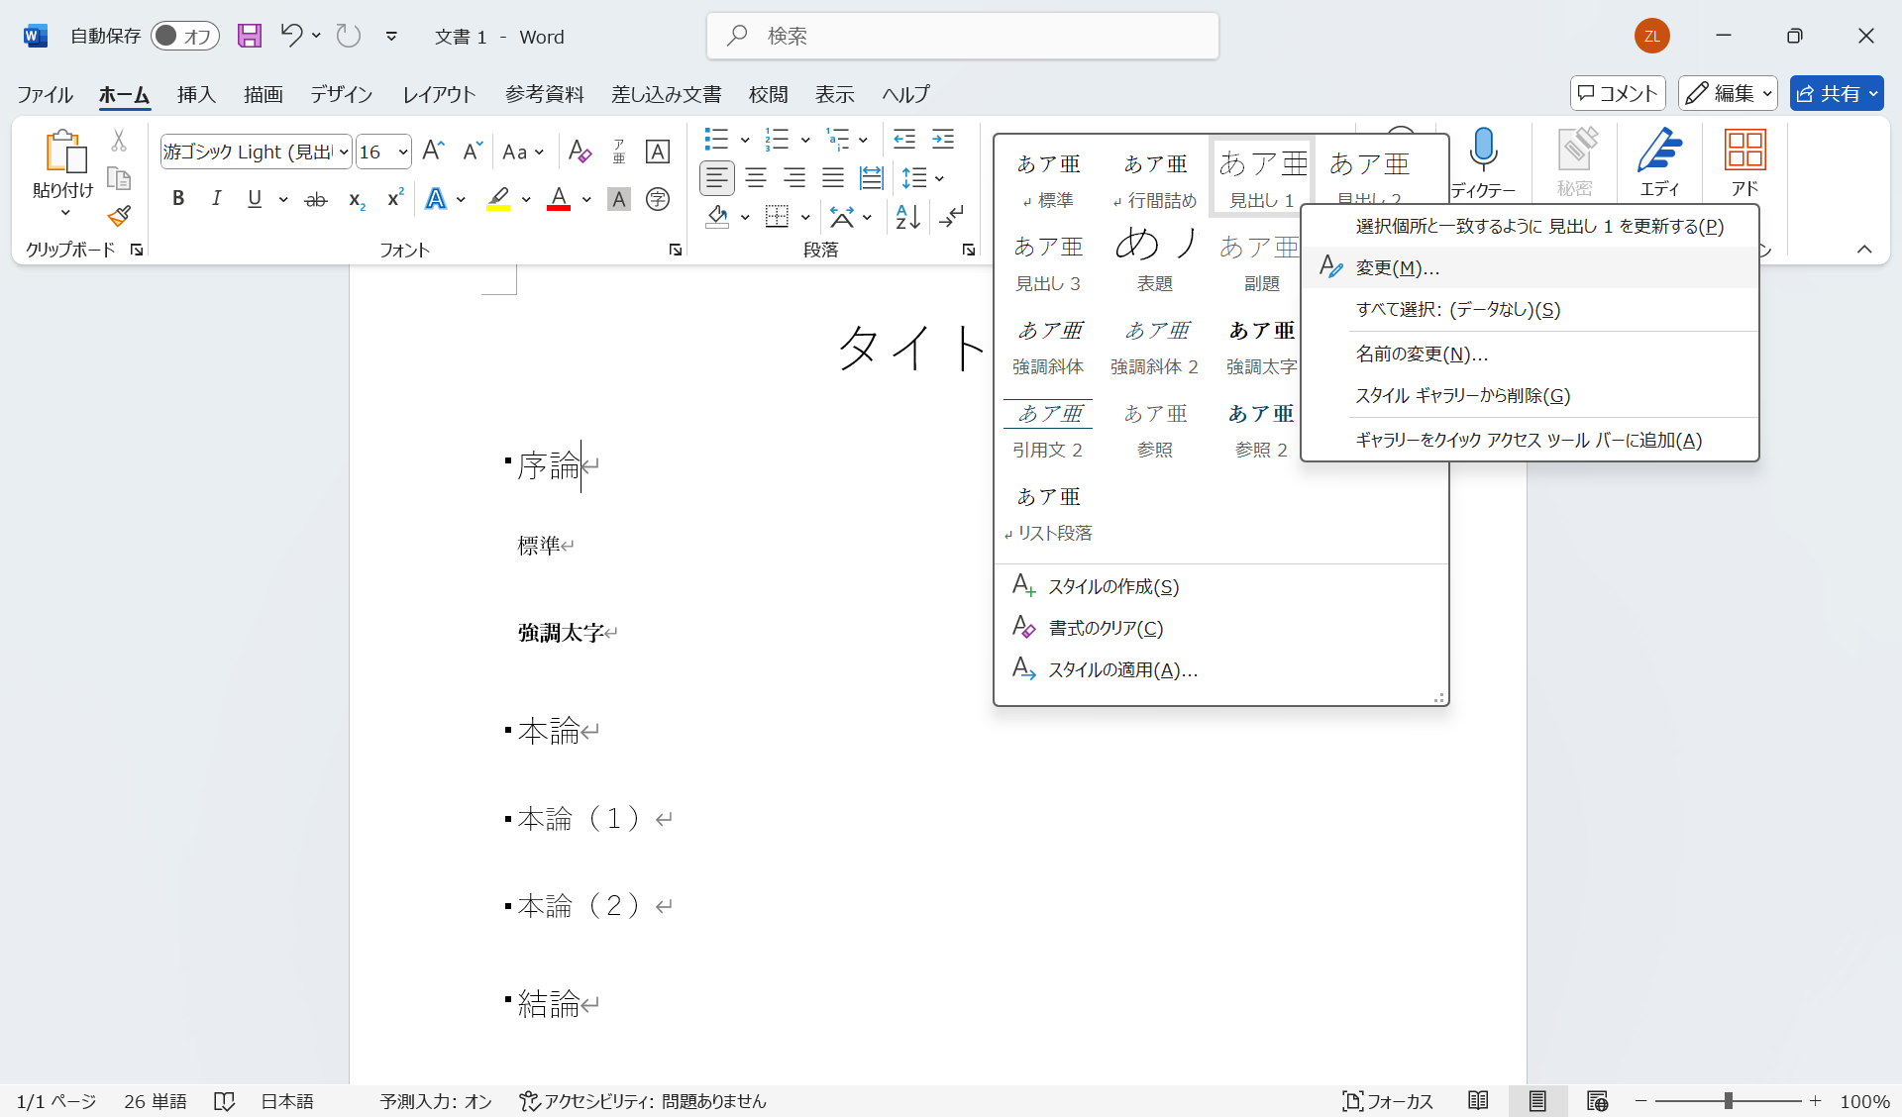The width and height of the screenshot is (1902, 1117).
Task: Click the sort A-Z icon
Action: (907, 217)
